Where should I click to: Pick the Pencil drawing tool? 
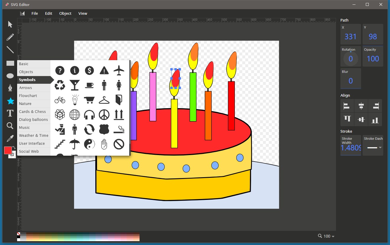[x=10, y=37]
